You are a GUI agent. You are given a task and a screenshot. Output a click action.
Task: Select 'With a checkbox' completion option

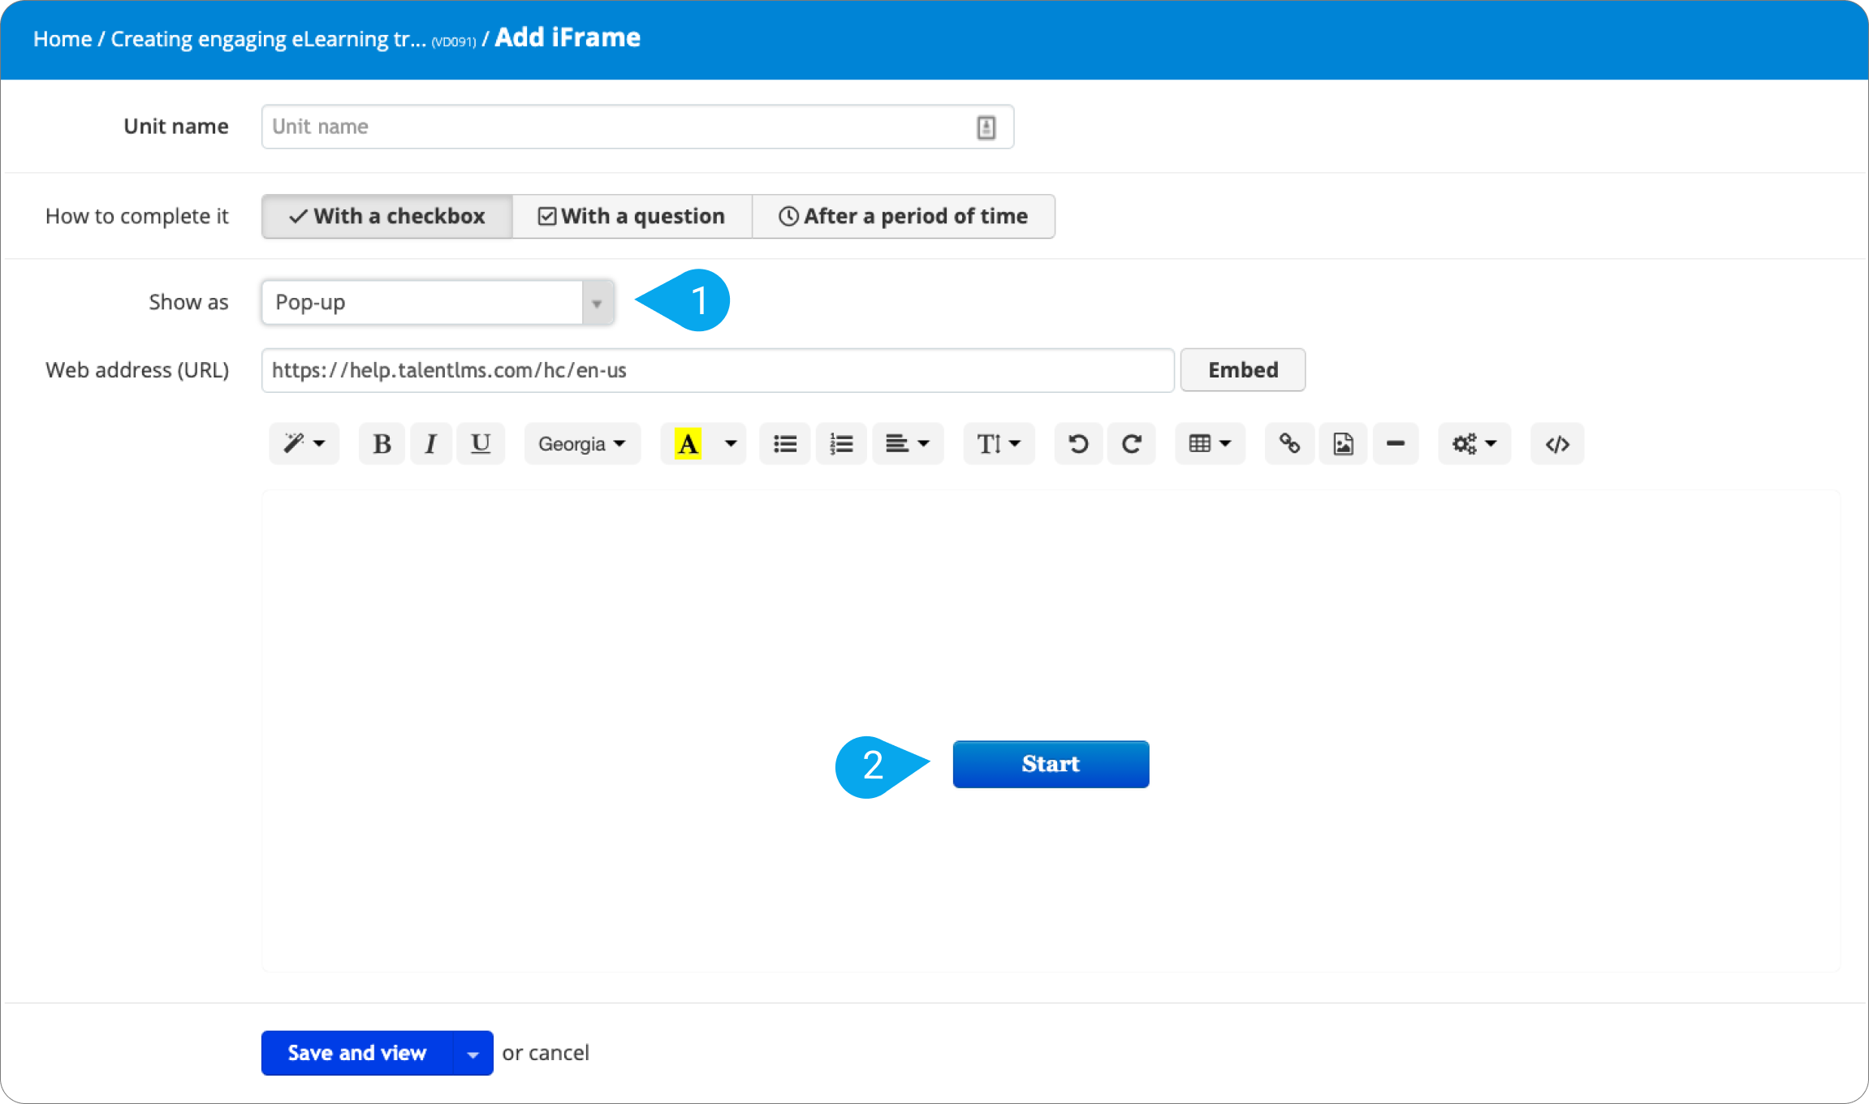pos(386,216)
